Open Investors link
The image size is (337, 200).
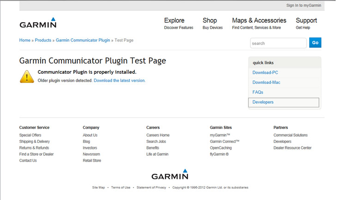(90, 148)
